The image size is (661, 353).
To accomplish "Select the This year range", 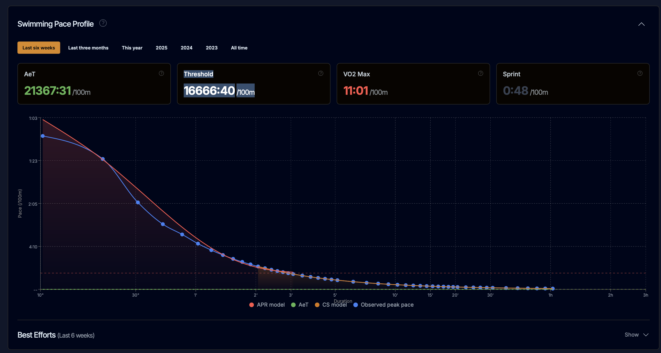I will coord(132,48).
